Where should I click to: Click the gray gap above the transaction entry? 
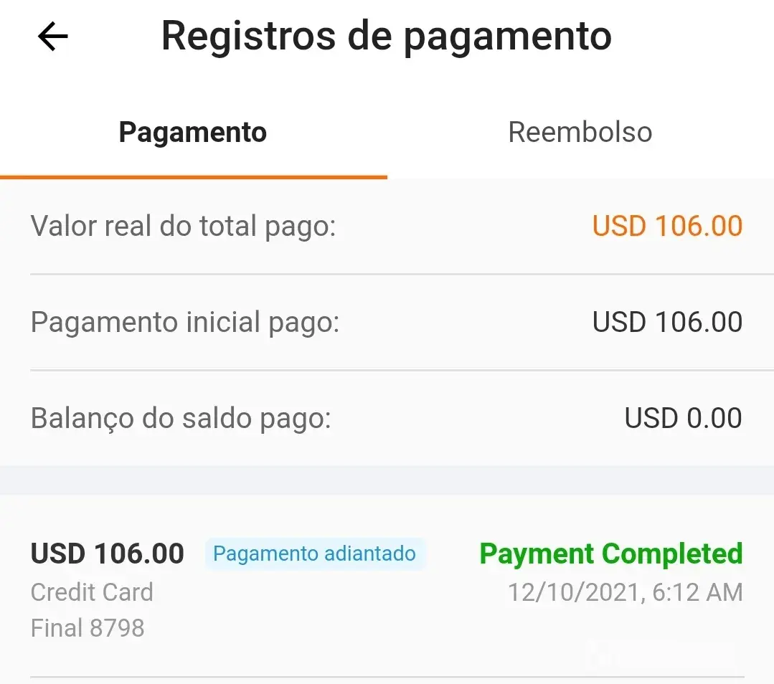coord(387,480)
